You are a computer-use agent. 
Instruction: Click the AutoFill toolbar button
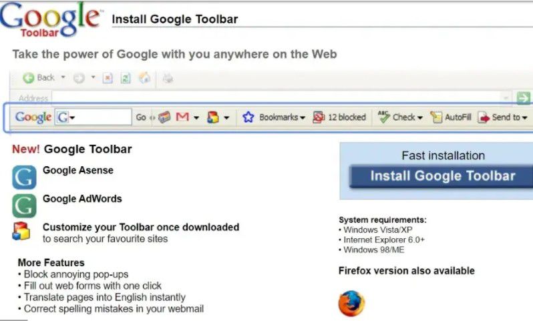tap(451, 117)
